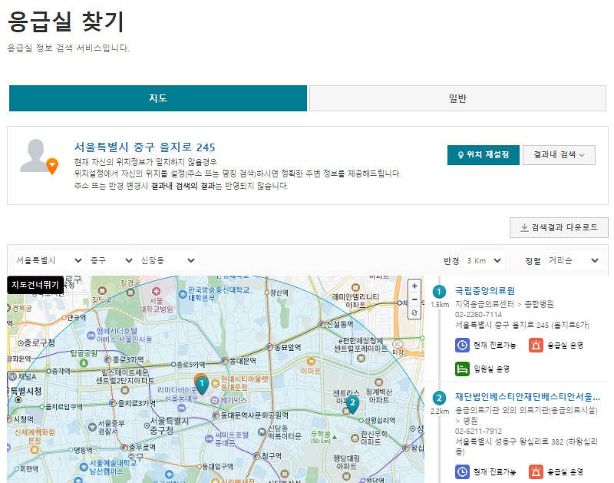The height and width of the screenshot is (483, 614).
Task: Click the 지도건너뛰기 skip link
Action: point(35,285)
